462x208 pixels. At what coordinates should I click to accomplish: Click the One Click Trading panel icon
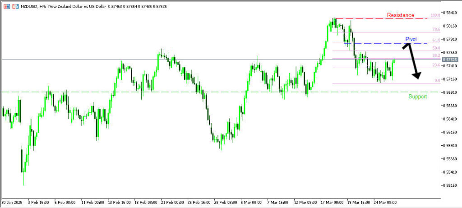[6, 6]
